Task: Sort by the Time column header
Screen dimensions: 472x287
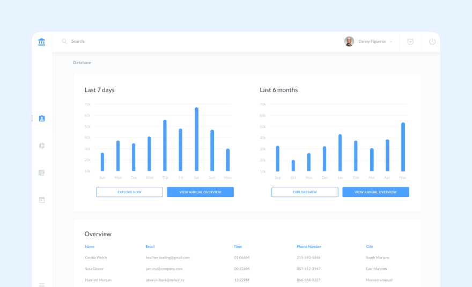Action: click(x=238, y=246)
